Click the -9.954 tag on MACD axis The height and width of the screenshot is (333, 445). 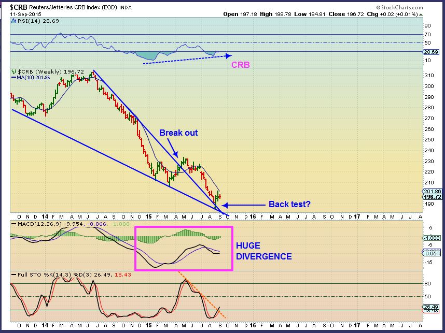pos(432,253)
